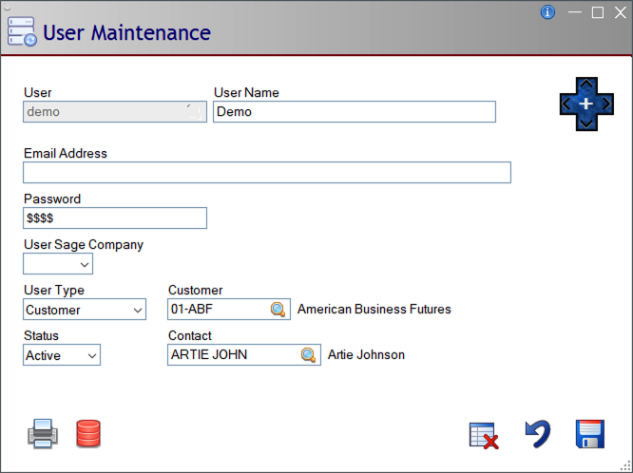Click the delete record icon with red X

click(485, 435)
